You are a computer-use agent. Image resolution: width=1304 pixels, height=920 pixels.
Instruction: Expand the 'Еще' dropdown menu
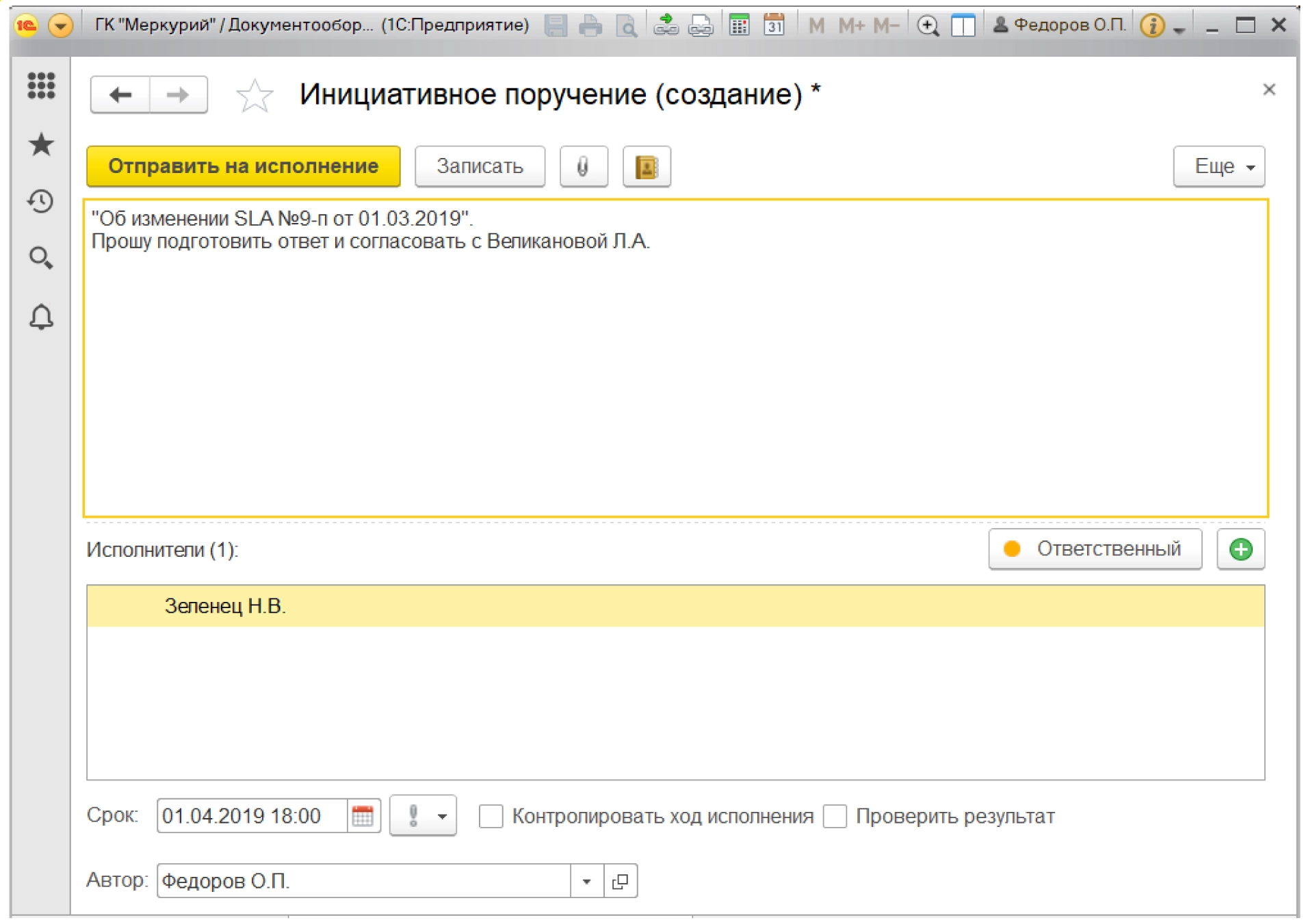(1218, 166)
